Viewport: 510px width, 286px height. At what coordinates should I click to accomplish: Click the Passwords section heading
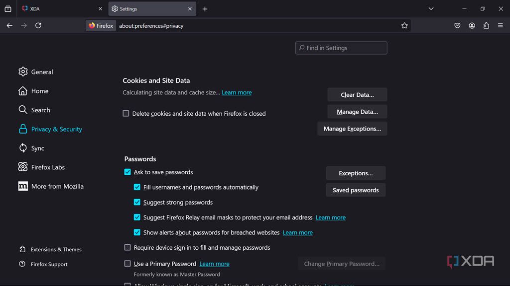tap(140, 159)
